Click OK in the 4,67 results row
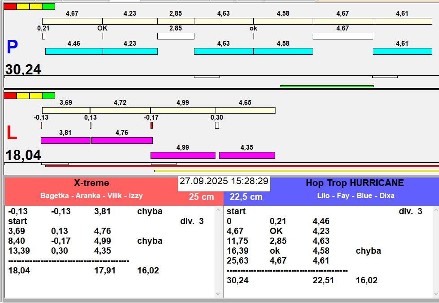Screen dimensions: 439x303 (276, 231)
